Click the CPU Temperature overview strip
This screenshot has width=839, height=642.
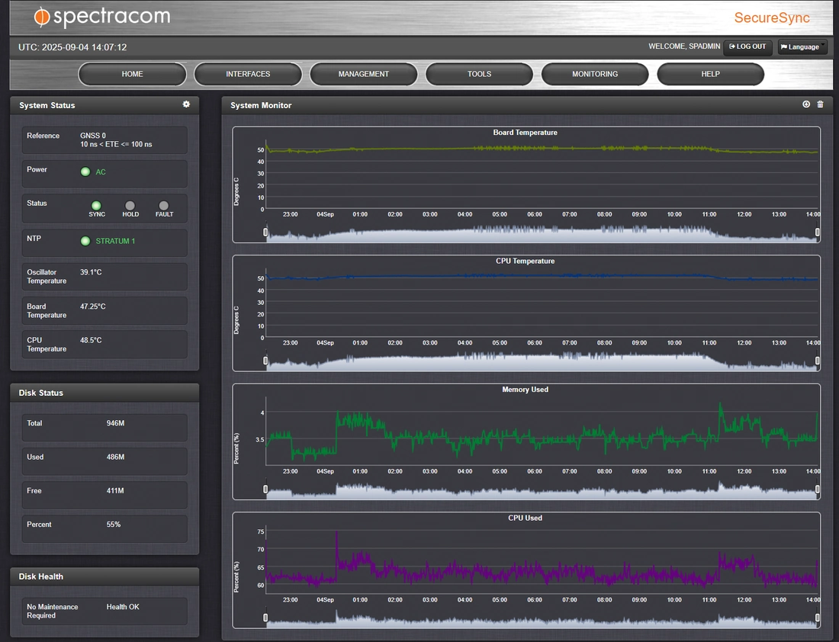pyautogui.click(x=542, y=361)
